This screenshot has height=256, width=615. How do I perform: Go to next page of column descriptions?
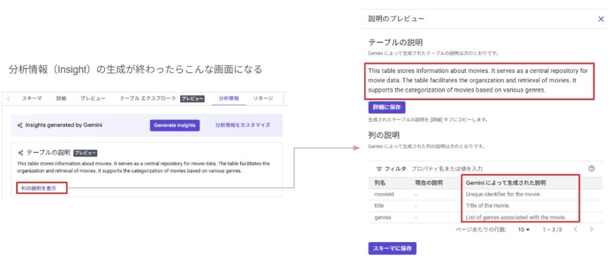click(x=592, y=230)
